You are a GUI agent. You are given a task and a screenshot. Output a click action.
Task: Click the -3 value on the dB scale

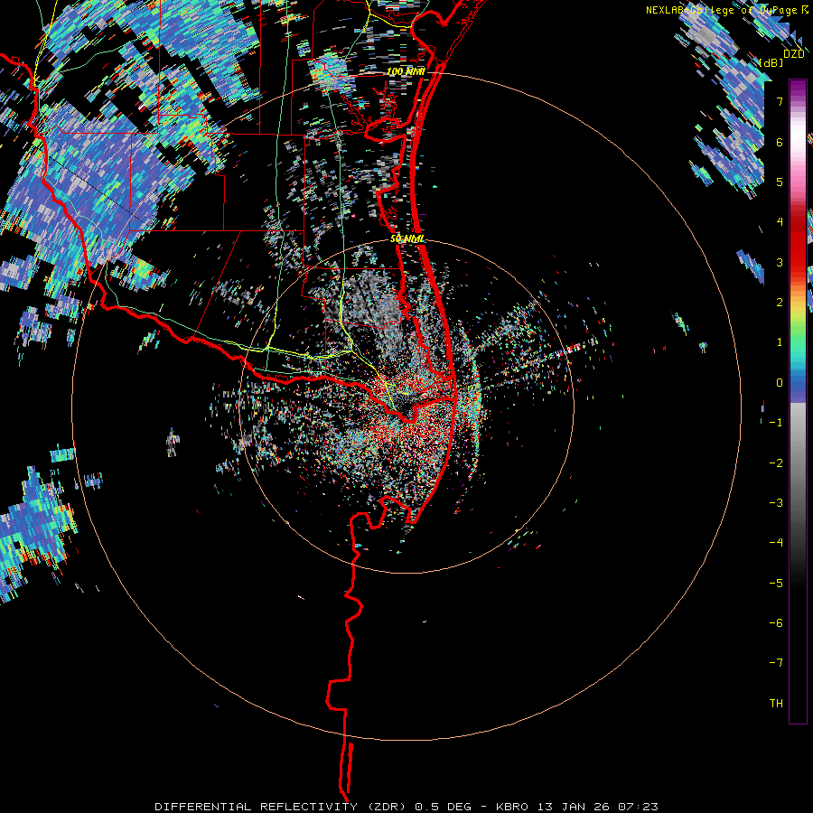point(776,502)
